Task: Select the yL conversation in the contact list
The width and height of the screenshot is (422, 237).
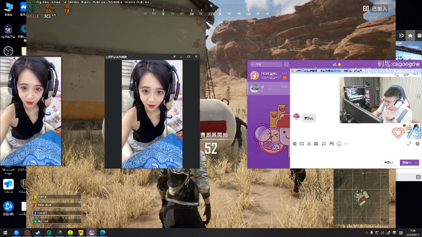Action: point(268,88)
